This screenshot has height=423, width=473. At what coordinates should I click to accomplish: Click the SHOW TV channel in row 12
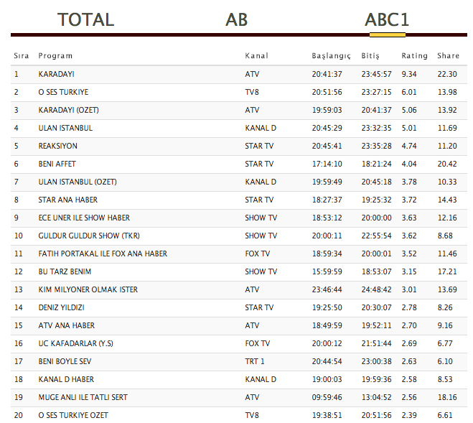click(x=261, y=271)
